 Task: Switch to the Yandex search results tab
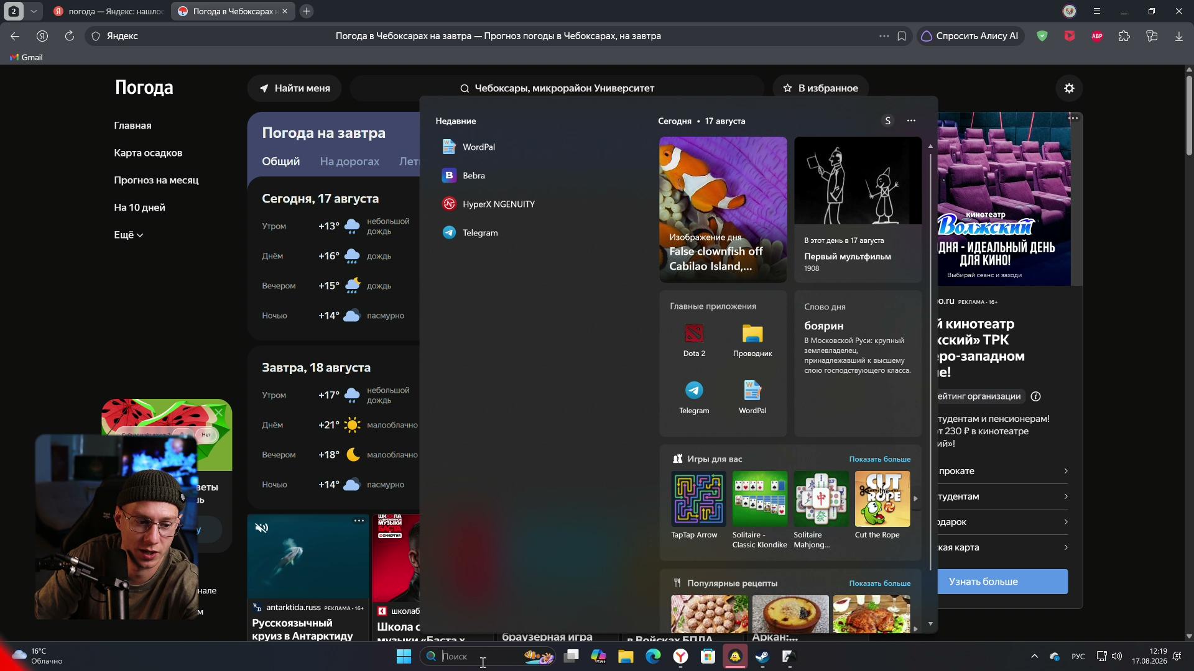108,11
